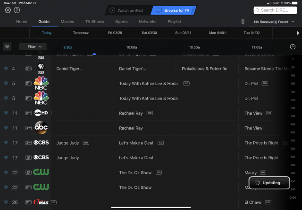Toggle the favorite heart for abcHD channel 11

coord(6,113)
